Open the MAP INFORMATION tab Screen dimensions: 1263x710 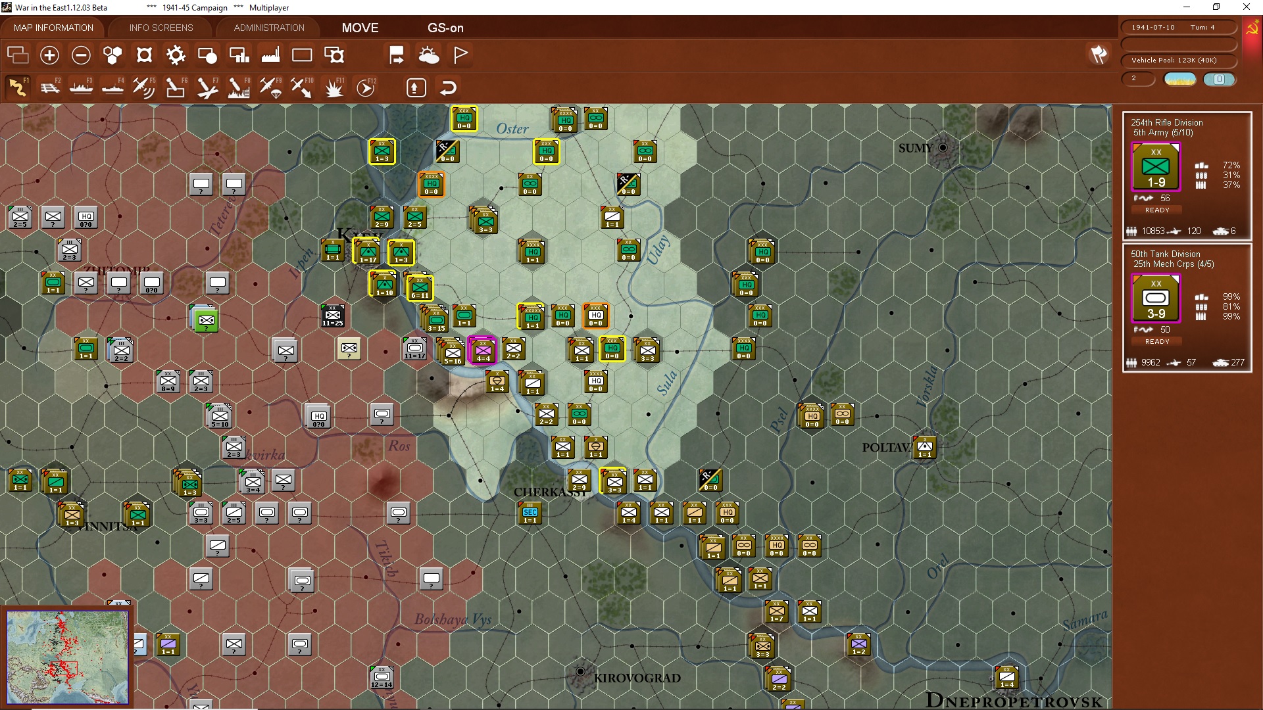[x=53, y=28]
